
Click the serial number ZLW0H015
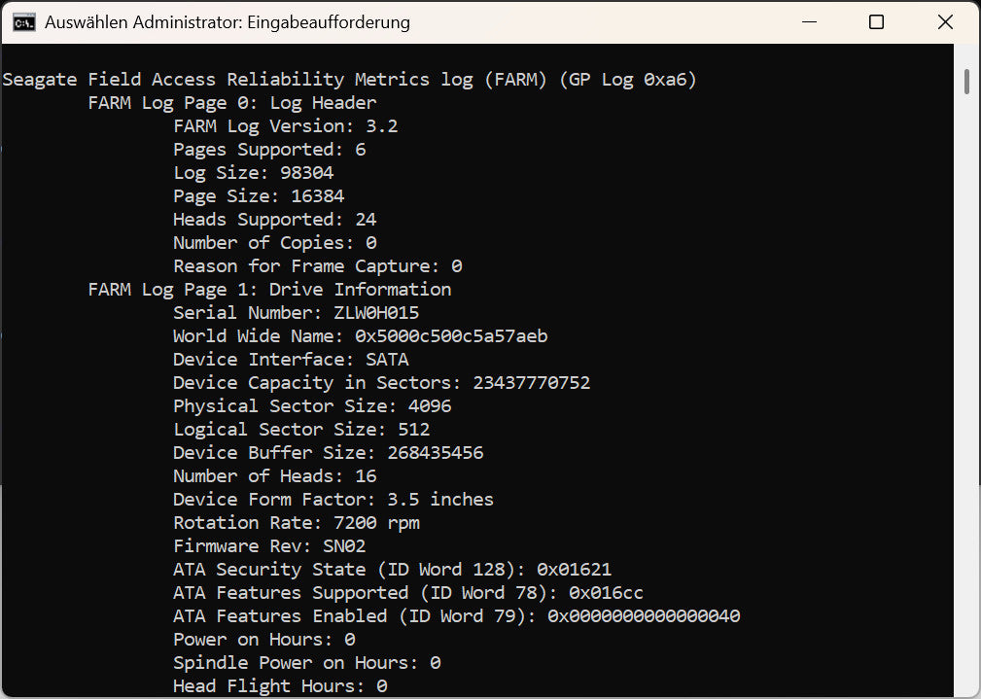(376, 313)
